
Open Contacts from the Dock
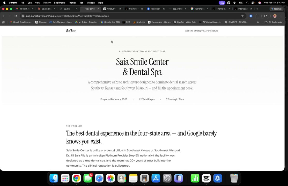[122, 178]
